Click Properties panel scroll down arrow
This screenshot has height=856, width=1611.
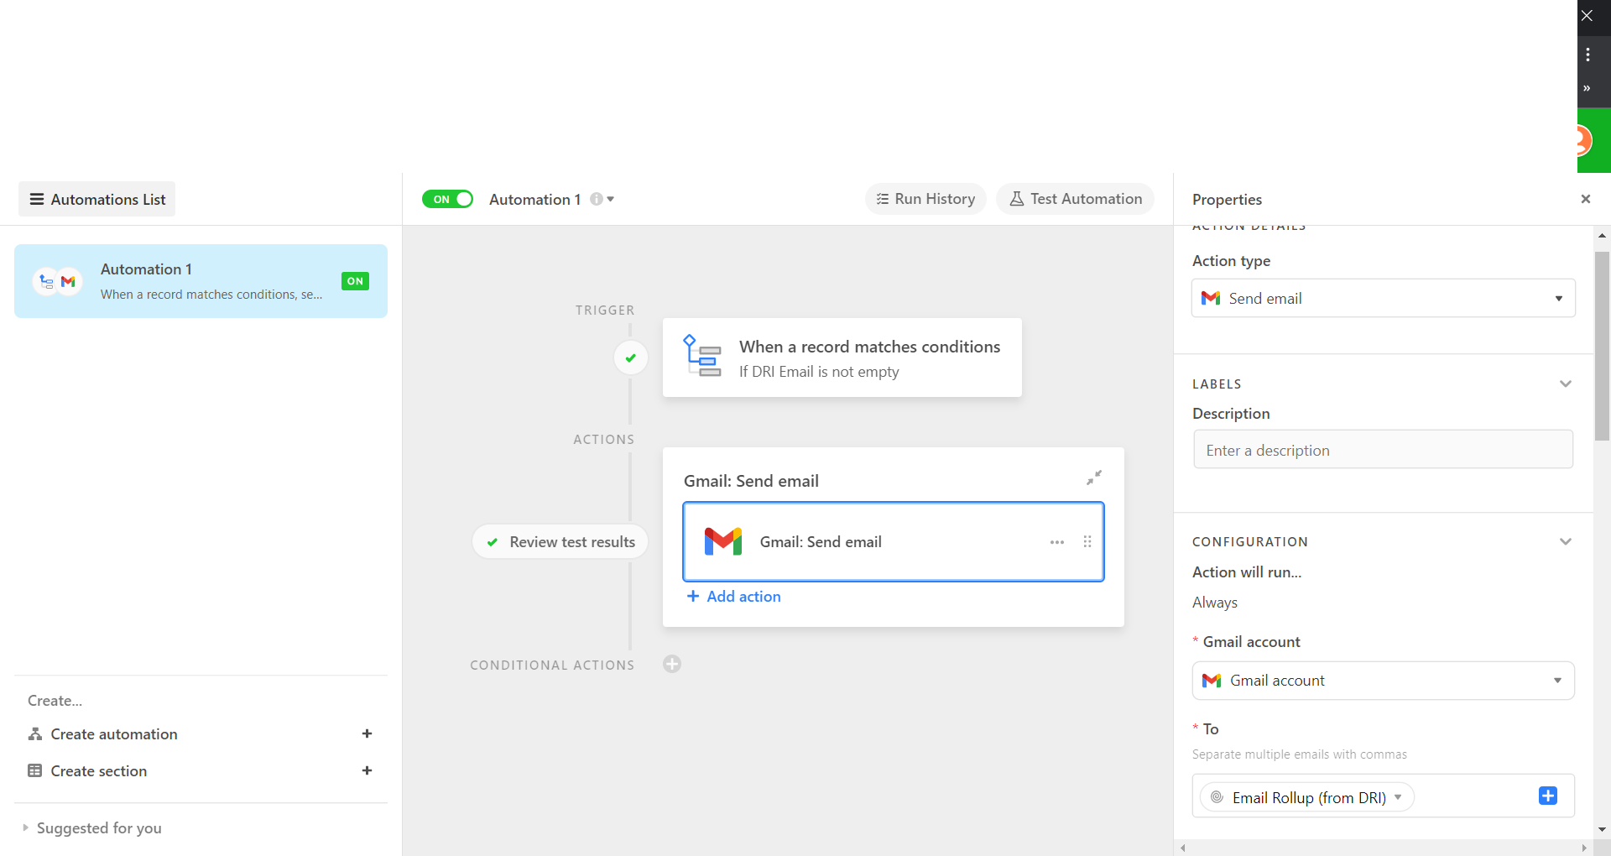pyautogui.click(x=1602, y=829)
